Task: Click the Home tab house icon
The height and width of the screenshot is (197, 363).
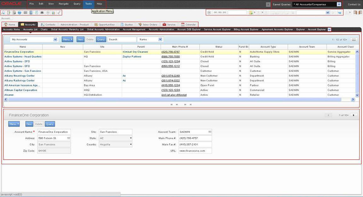Action: (x=6, y=25)
